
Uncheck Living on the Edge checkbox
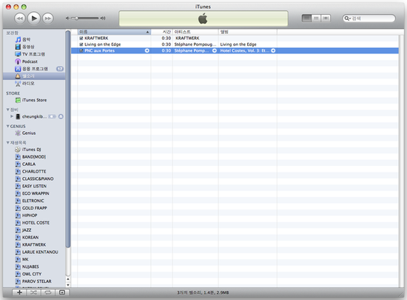[81, 44]
